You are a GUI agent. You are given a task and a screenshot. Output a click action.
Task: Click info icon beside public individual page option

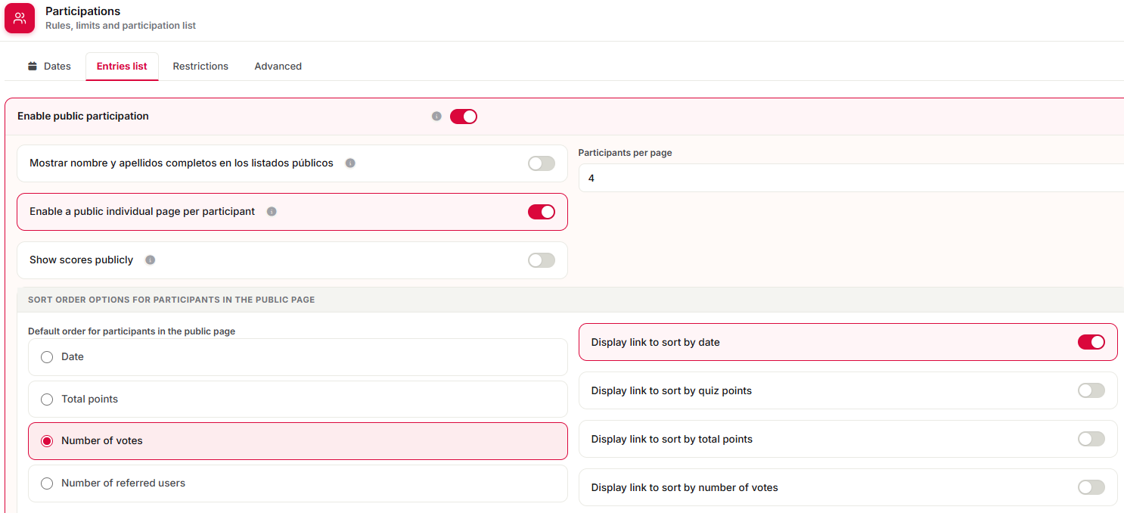coord(272,212)
